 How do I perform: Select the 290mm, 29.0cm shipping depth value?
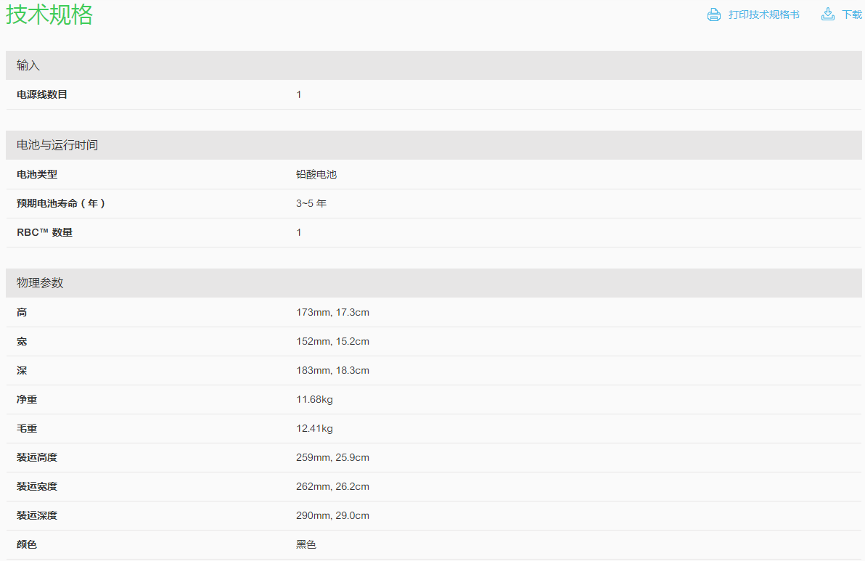332,515
